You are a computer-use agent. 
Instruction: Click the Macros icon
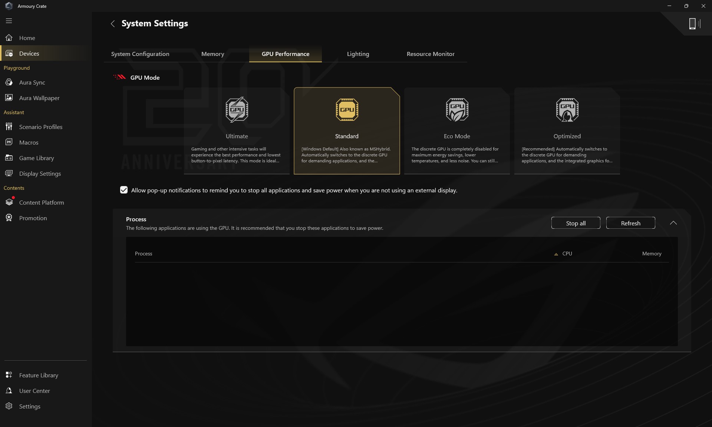pos(9,142)
